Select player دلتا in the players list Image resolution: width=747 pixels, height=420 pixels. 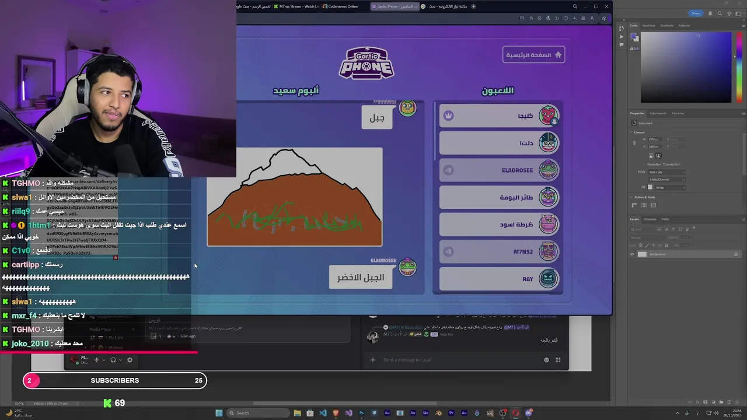pyautogui.click(x=499, y=143)
